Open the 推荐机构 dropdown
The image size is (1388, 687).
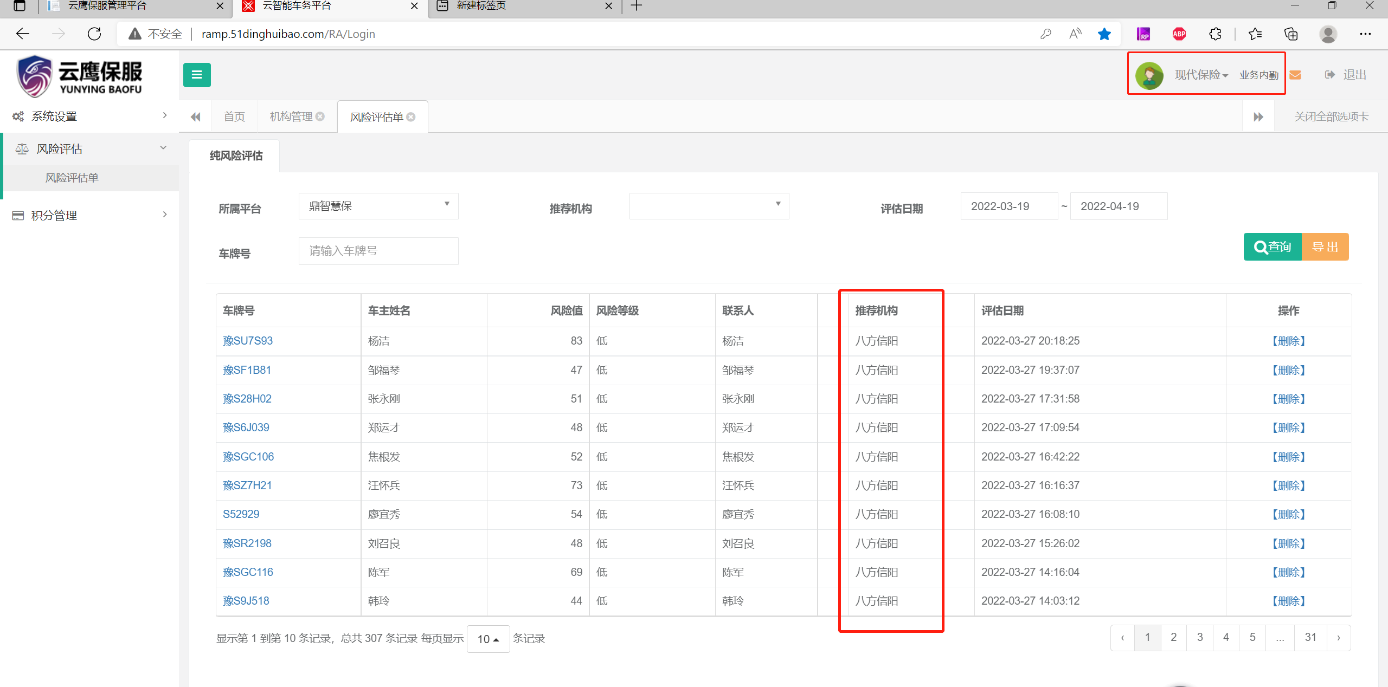708,206
